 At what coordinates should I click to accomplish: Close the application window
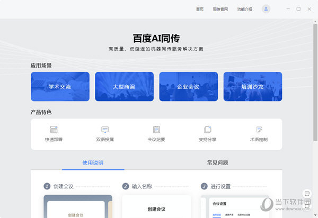tap(309, 9)
